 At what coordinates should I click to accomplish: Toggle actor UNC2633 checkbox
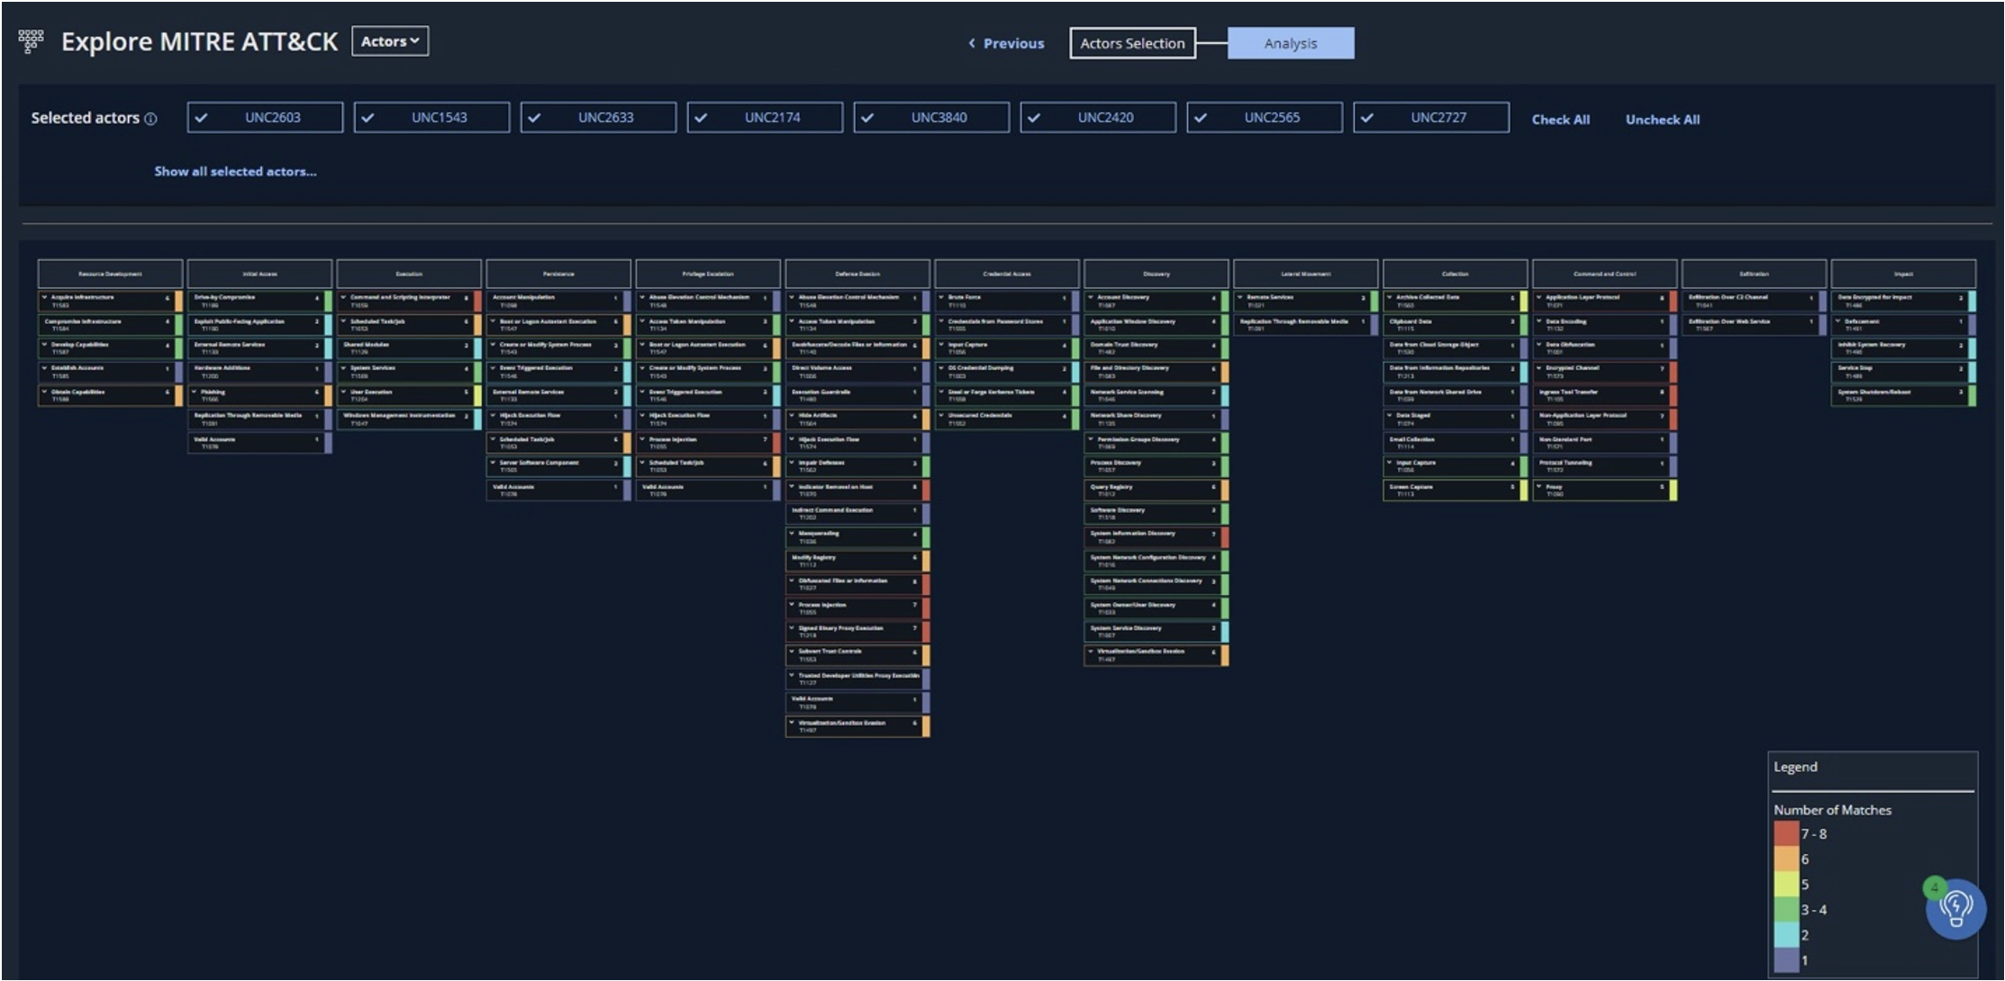point(598,117)
